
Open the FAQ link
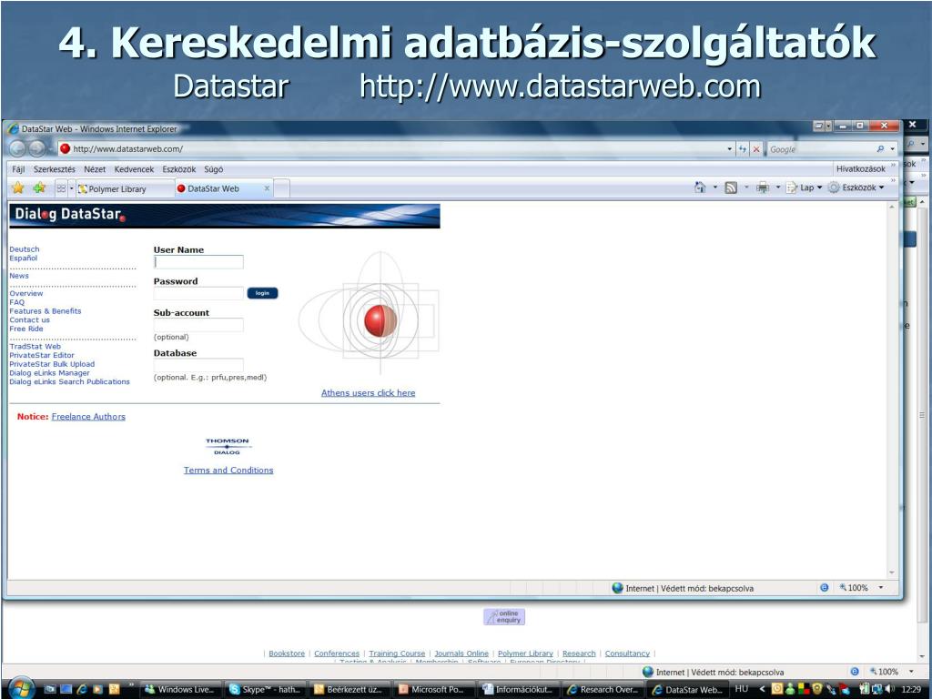tap(16, 302)
